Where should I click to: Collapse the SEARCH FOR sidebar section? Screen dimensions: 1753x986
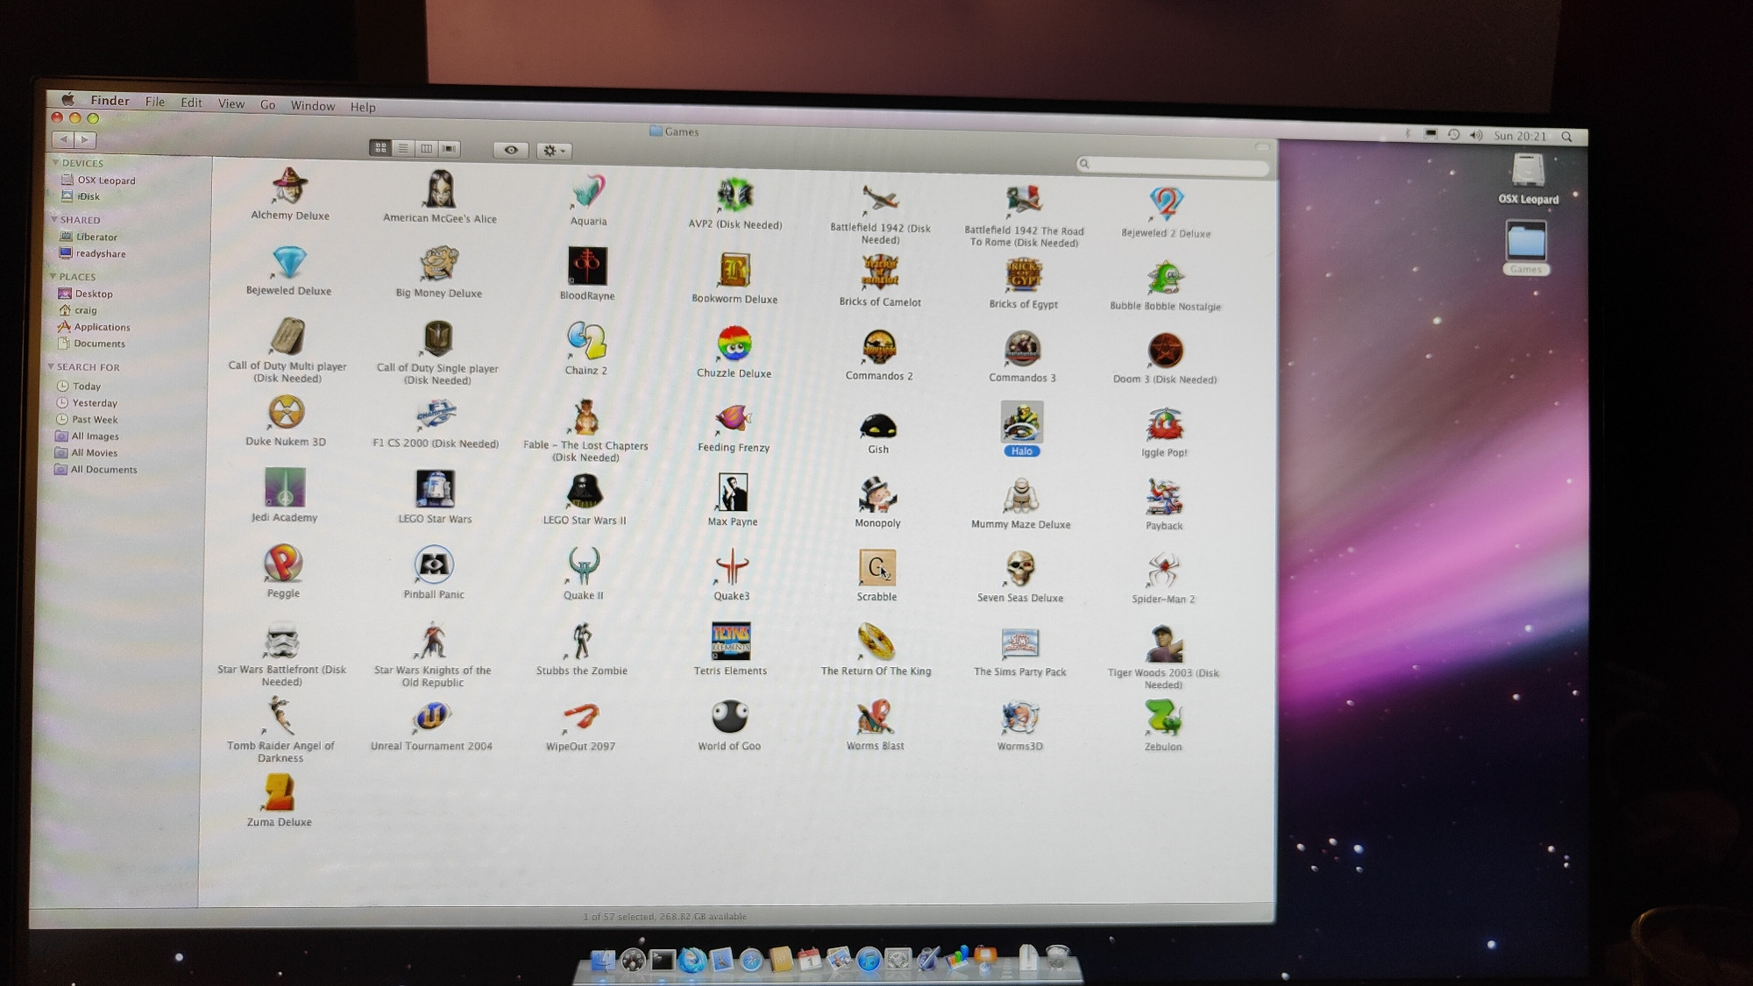click(x=51, y=366)
